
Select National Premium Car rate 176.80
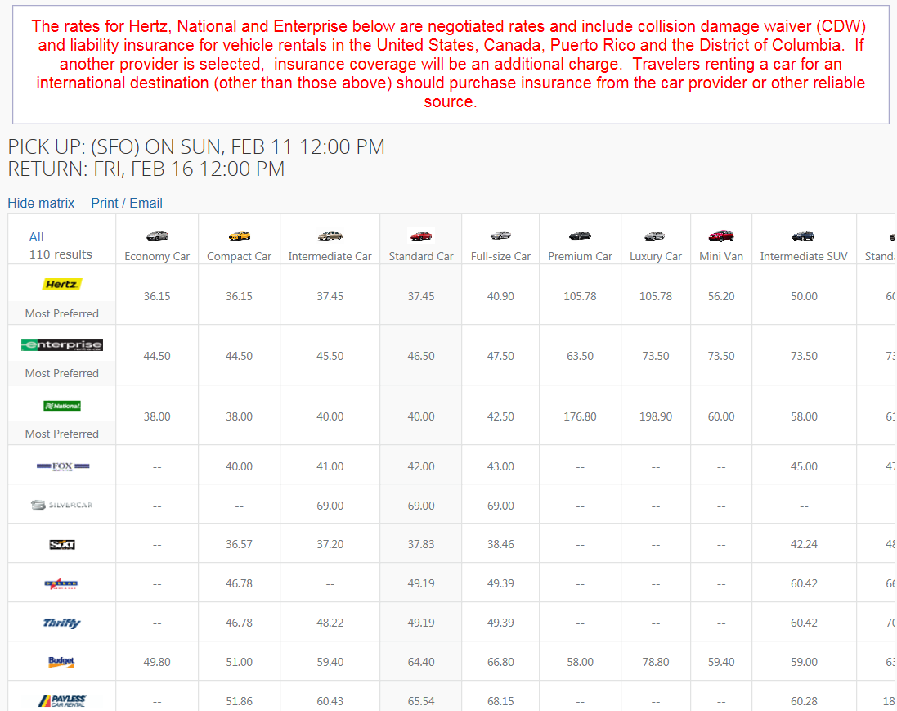click(x=580, y=416)
